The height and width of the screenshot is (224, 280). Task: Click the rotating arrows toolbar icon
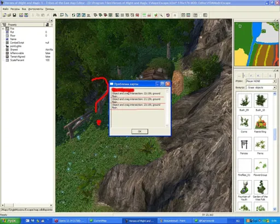(x=73, y=15)
